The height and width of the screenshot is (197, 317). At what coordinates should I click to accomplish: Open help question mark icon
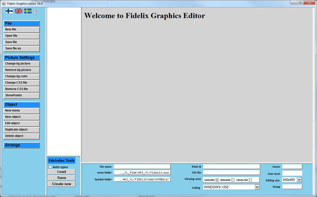coord(35,12)
